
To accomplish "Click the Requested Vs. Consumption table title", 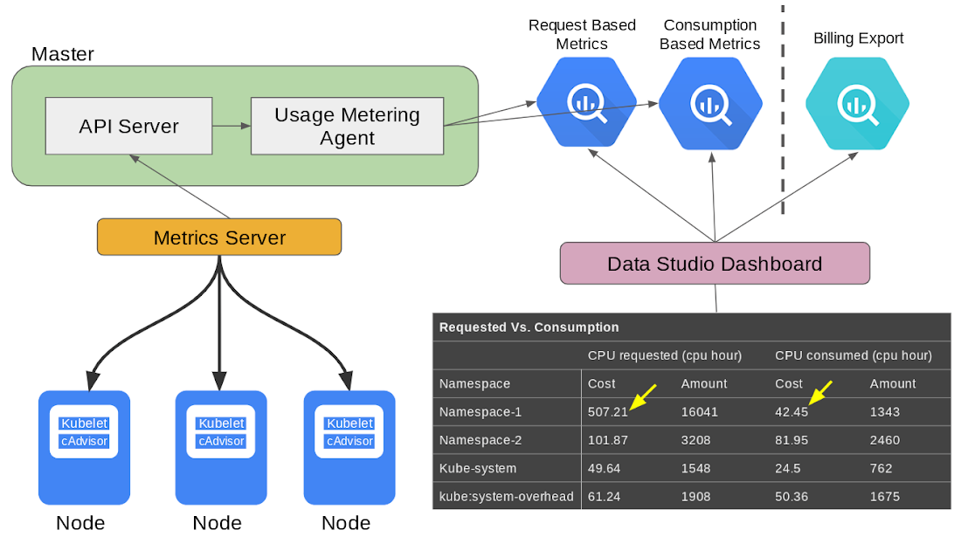I will (529, 327).
